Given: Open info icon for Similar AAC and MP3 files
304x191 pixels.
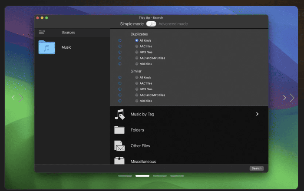Looking at the screenshot, I should pos(120,95).
